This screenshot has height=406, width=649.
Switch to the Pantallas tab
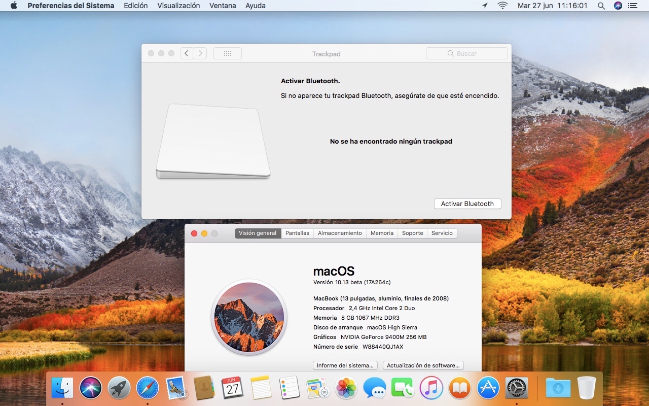297,233
